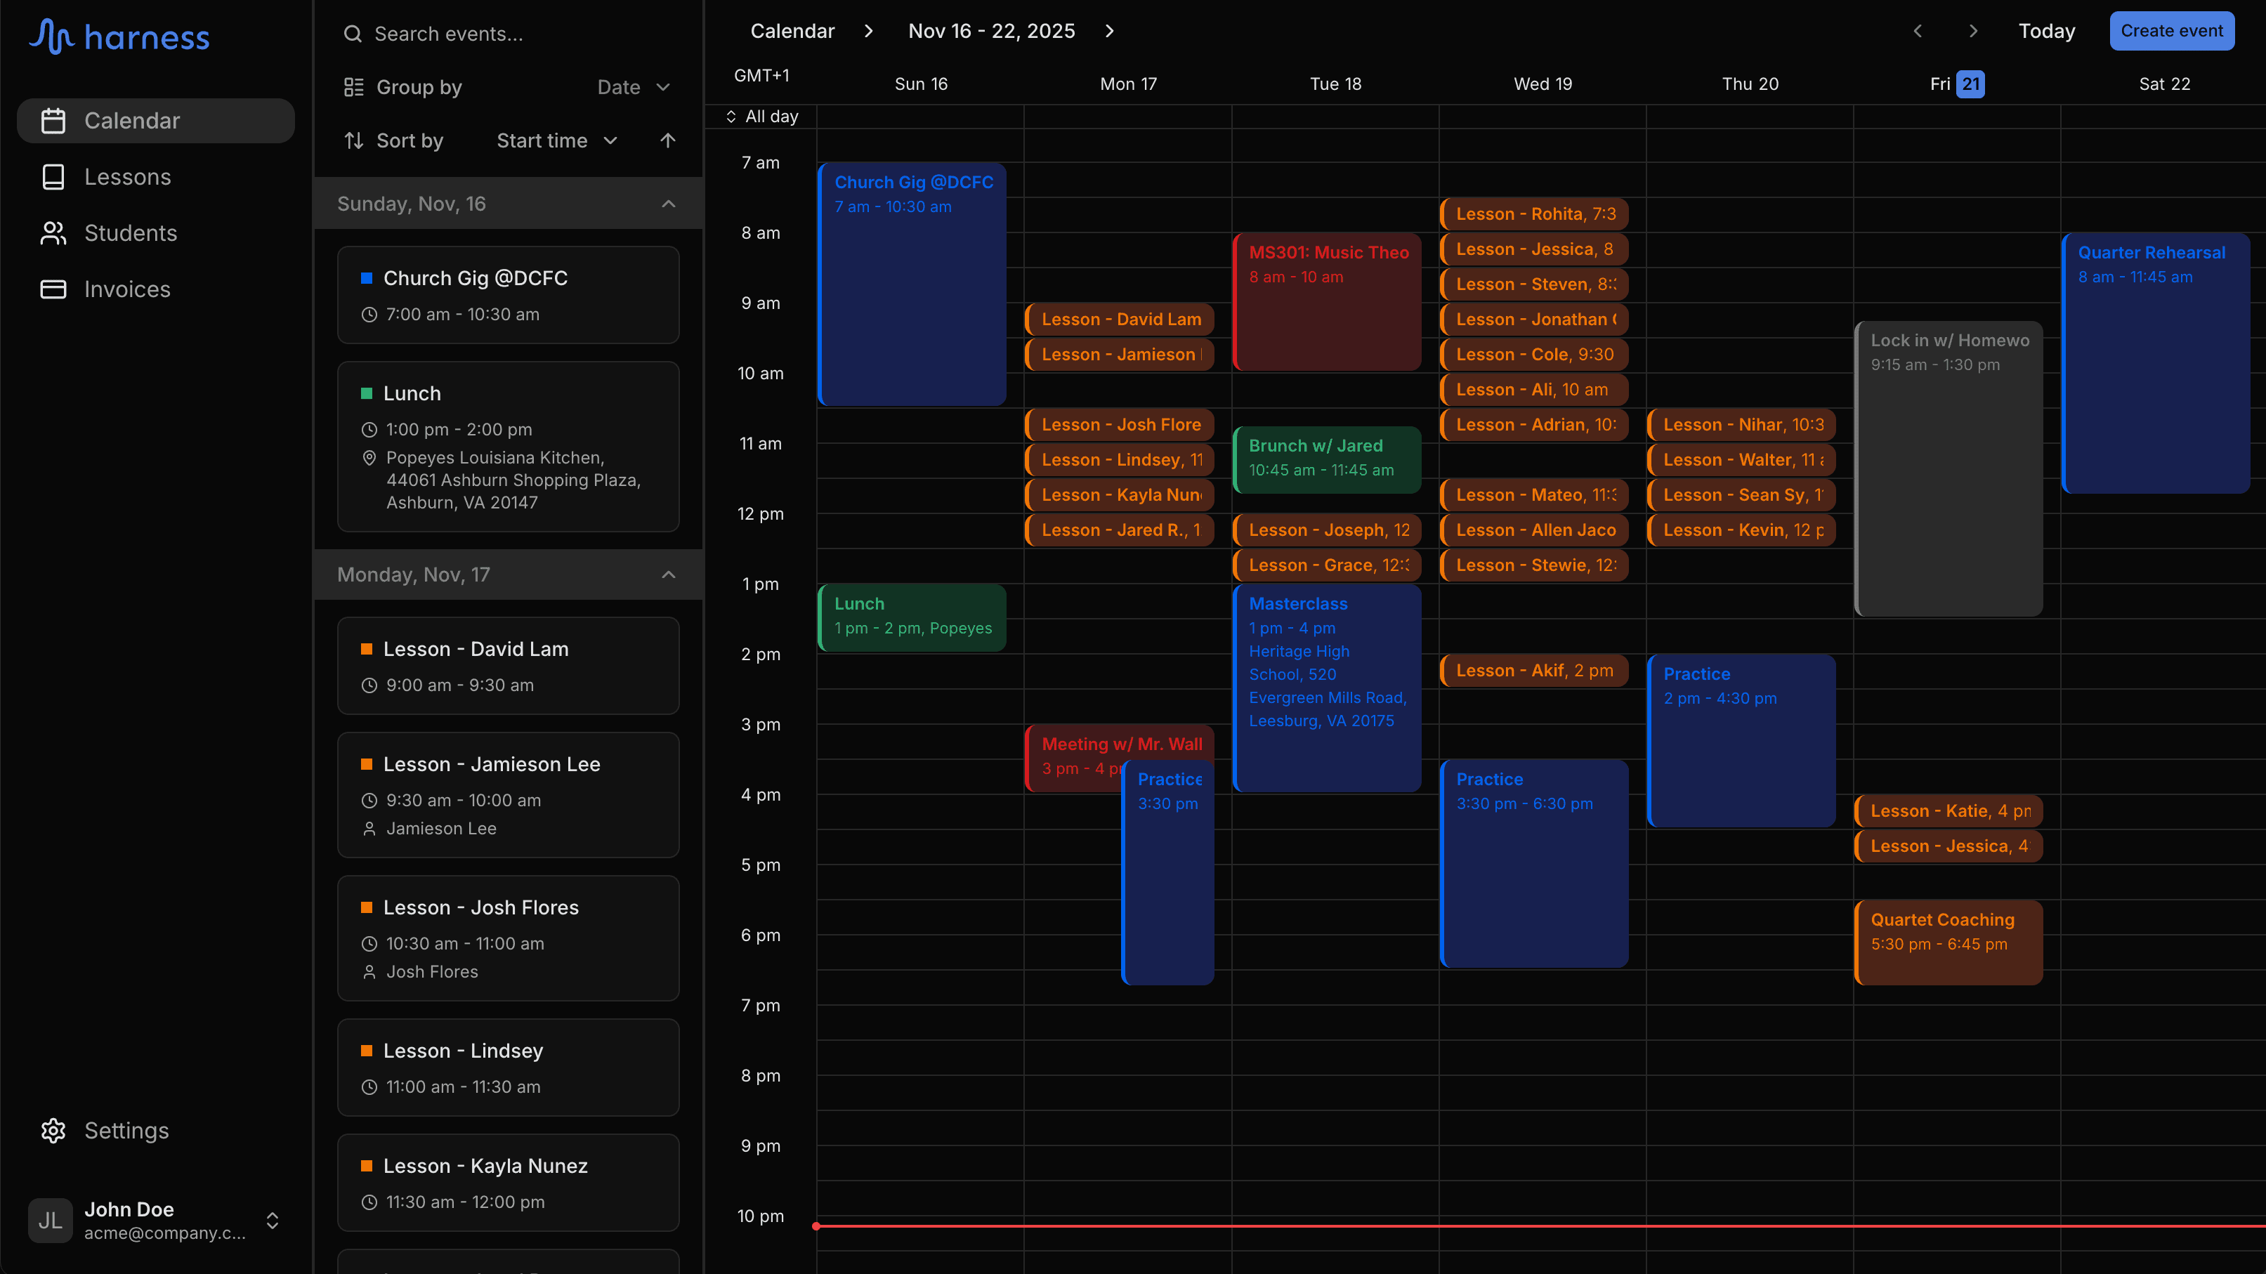Toggle ascending sort direction arrow
Screen dimensions: 2266x1274
click(x=668, y=140)
